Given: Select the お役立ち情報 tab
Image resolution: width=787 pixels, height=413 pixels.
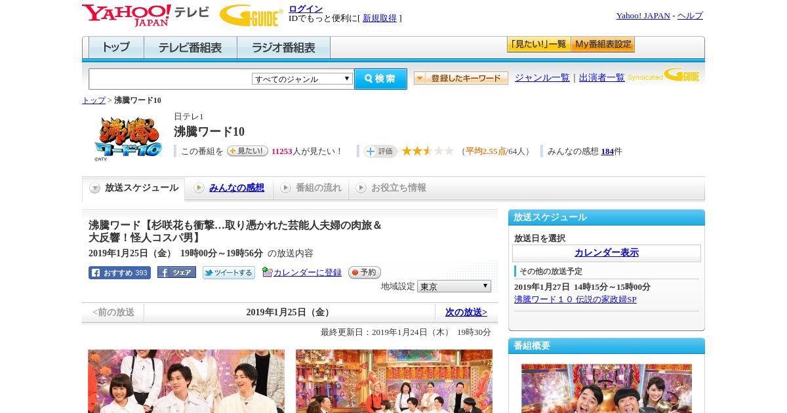Looking at the screenshot, I should pyautogui.click(x=391, y=188).
